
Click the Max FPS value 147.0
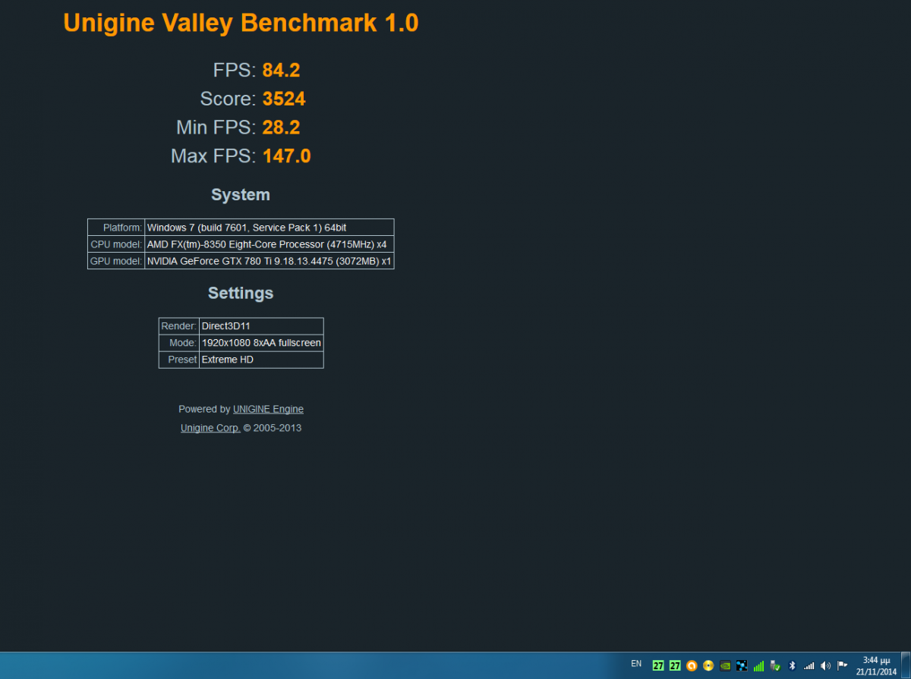click(287, 156)
